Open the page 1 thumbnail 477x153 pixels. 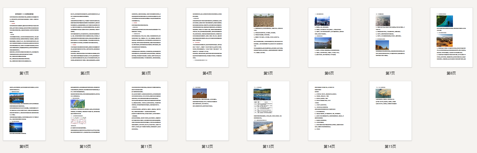(24, 38)
